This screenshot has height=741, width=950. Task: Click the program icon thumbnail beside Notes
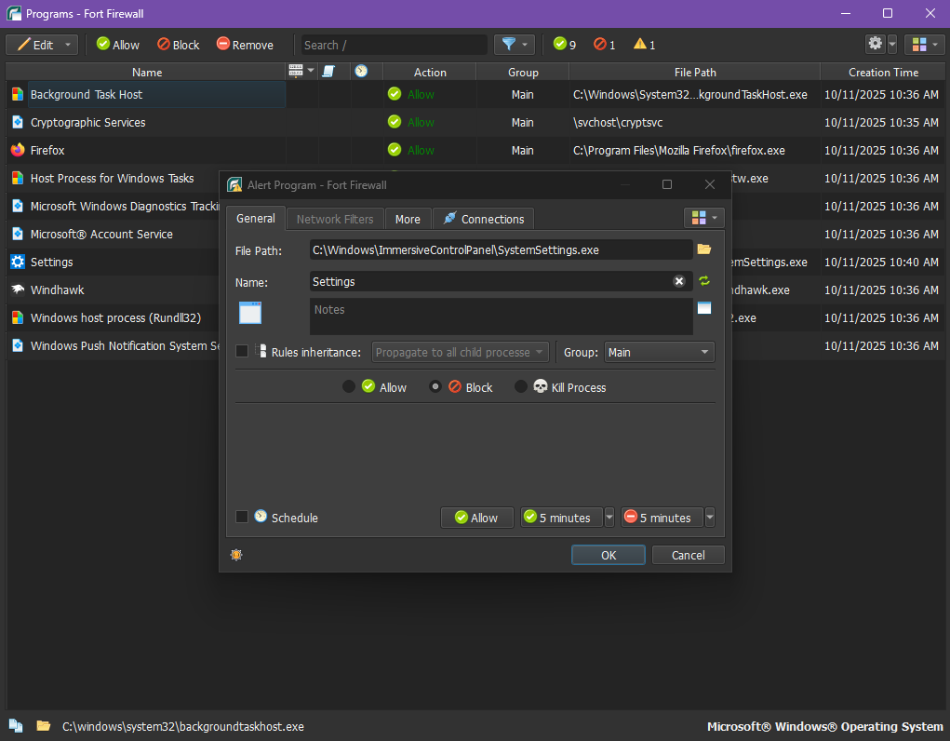click(x=250, y=313)
